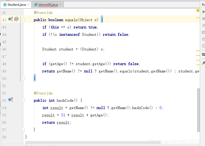This screenshot has height=146, width=205.
Task: Click the @Override annotation on line 41
Action: click(43, 13)
